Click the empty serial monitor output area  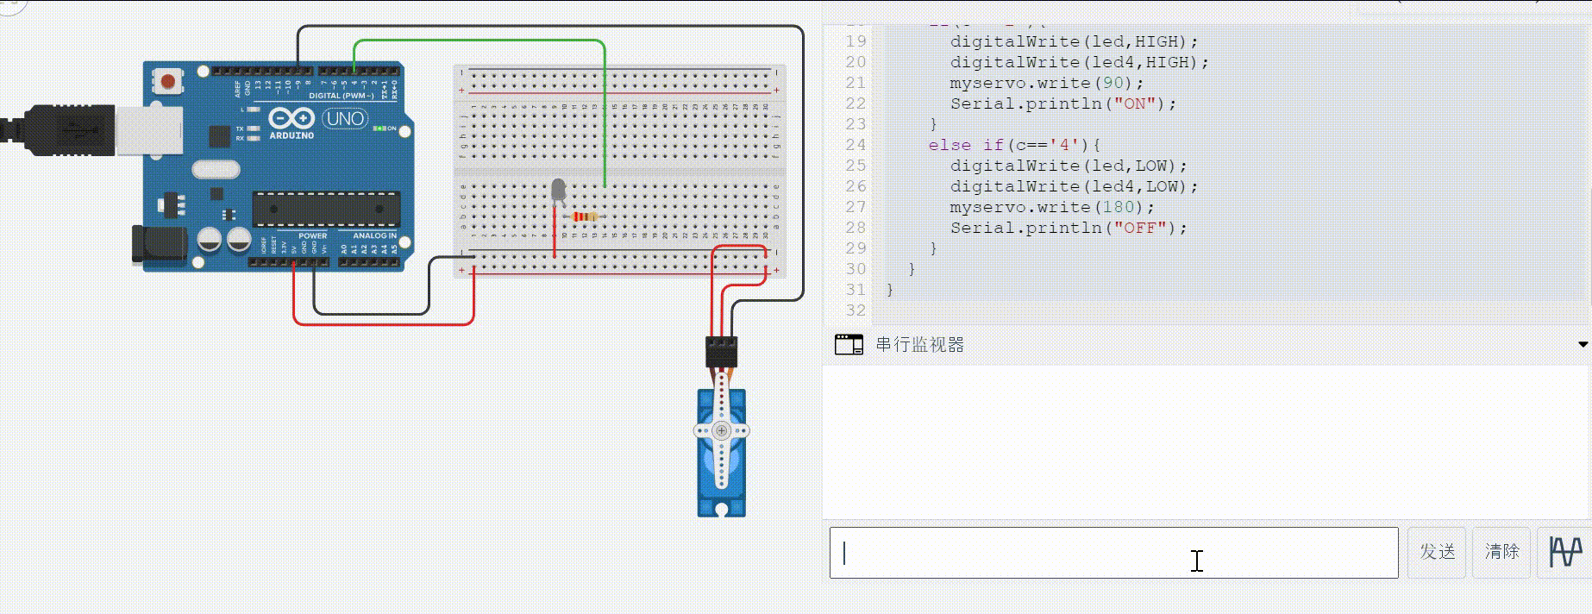pos(1203,440)
